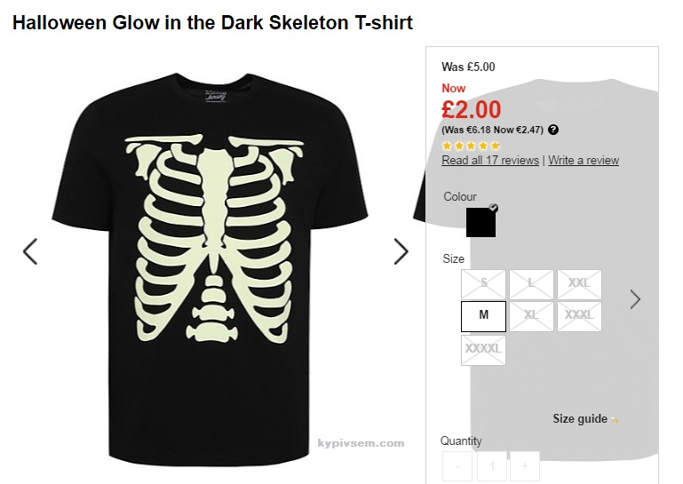Screen dimensions: 683x484
Task: Click the quantity input field
Action: [x=491, y=465]
